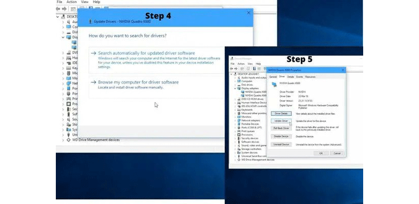
Task: Close the NVIDIA Quadro K600 Properties dialog
Action: pos(343,70)
